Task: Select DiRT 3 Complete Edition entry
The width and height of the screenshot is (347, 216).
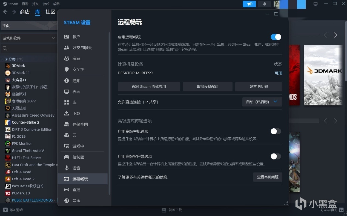Action: pyautogui.click(x=32, y=129)
